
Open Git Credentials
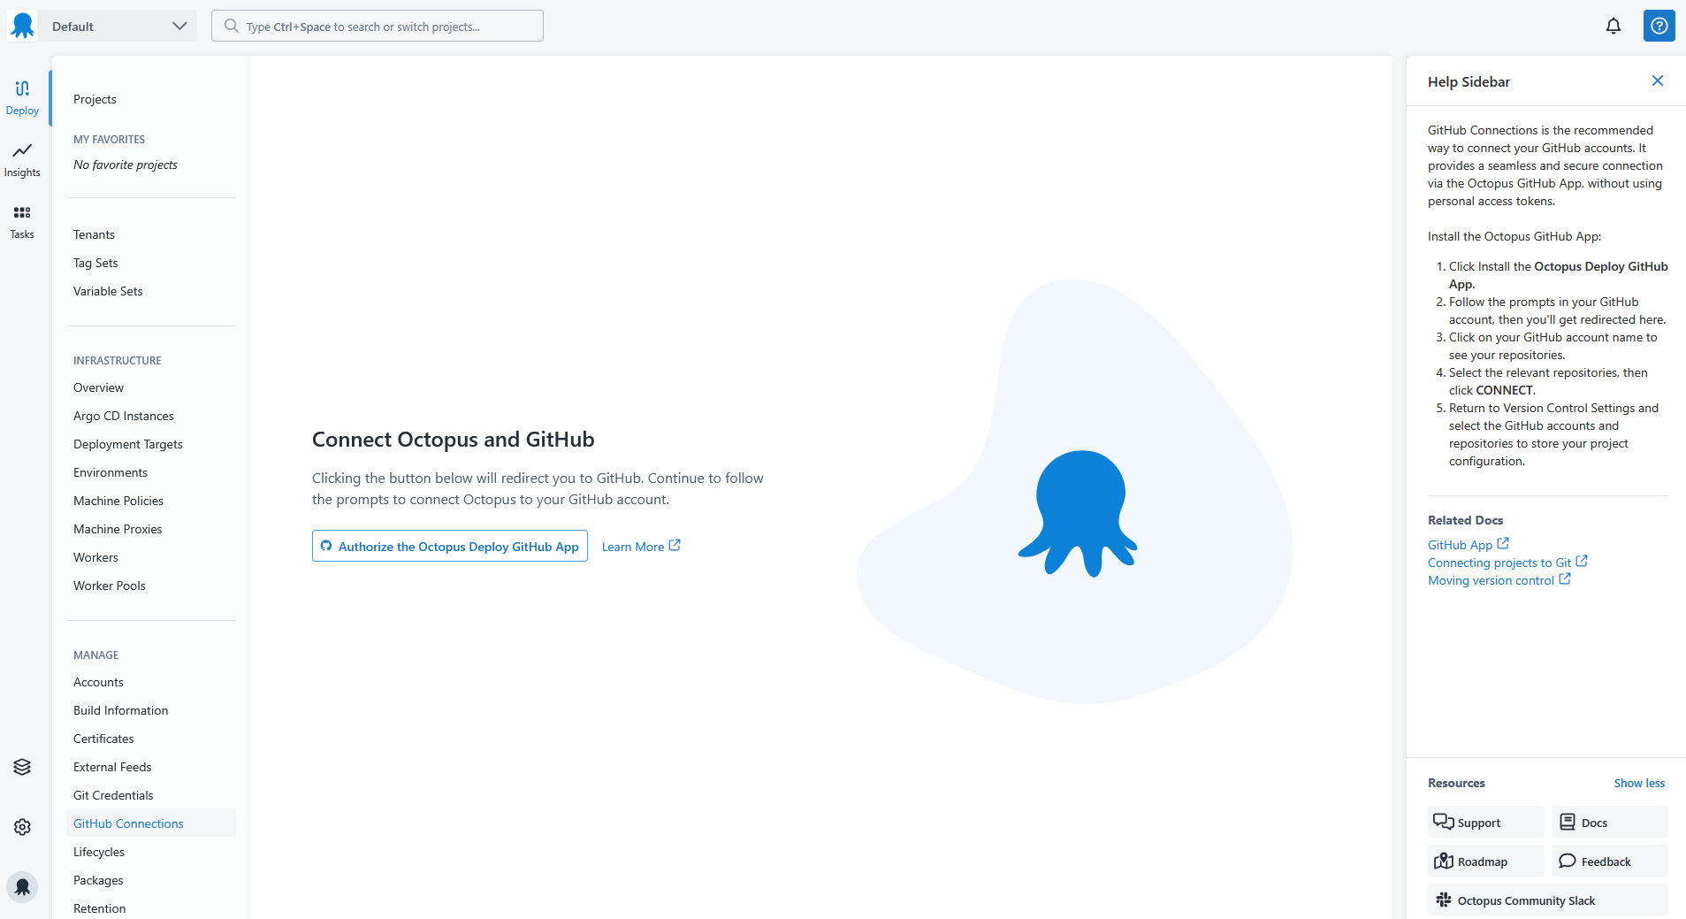point(113,795)
